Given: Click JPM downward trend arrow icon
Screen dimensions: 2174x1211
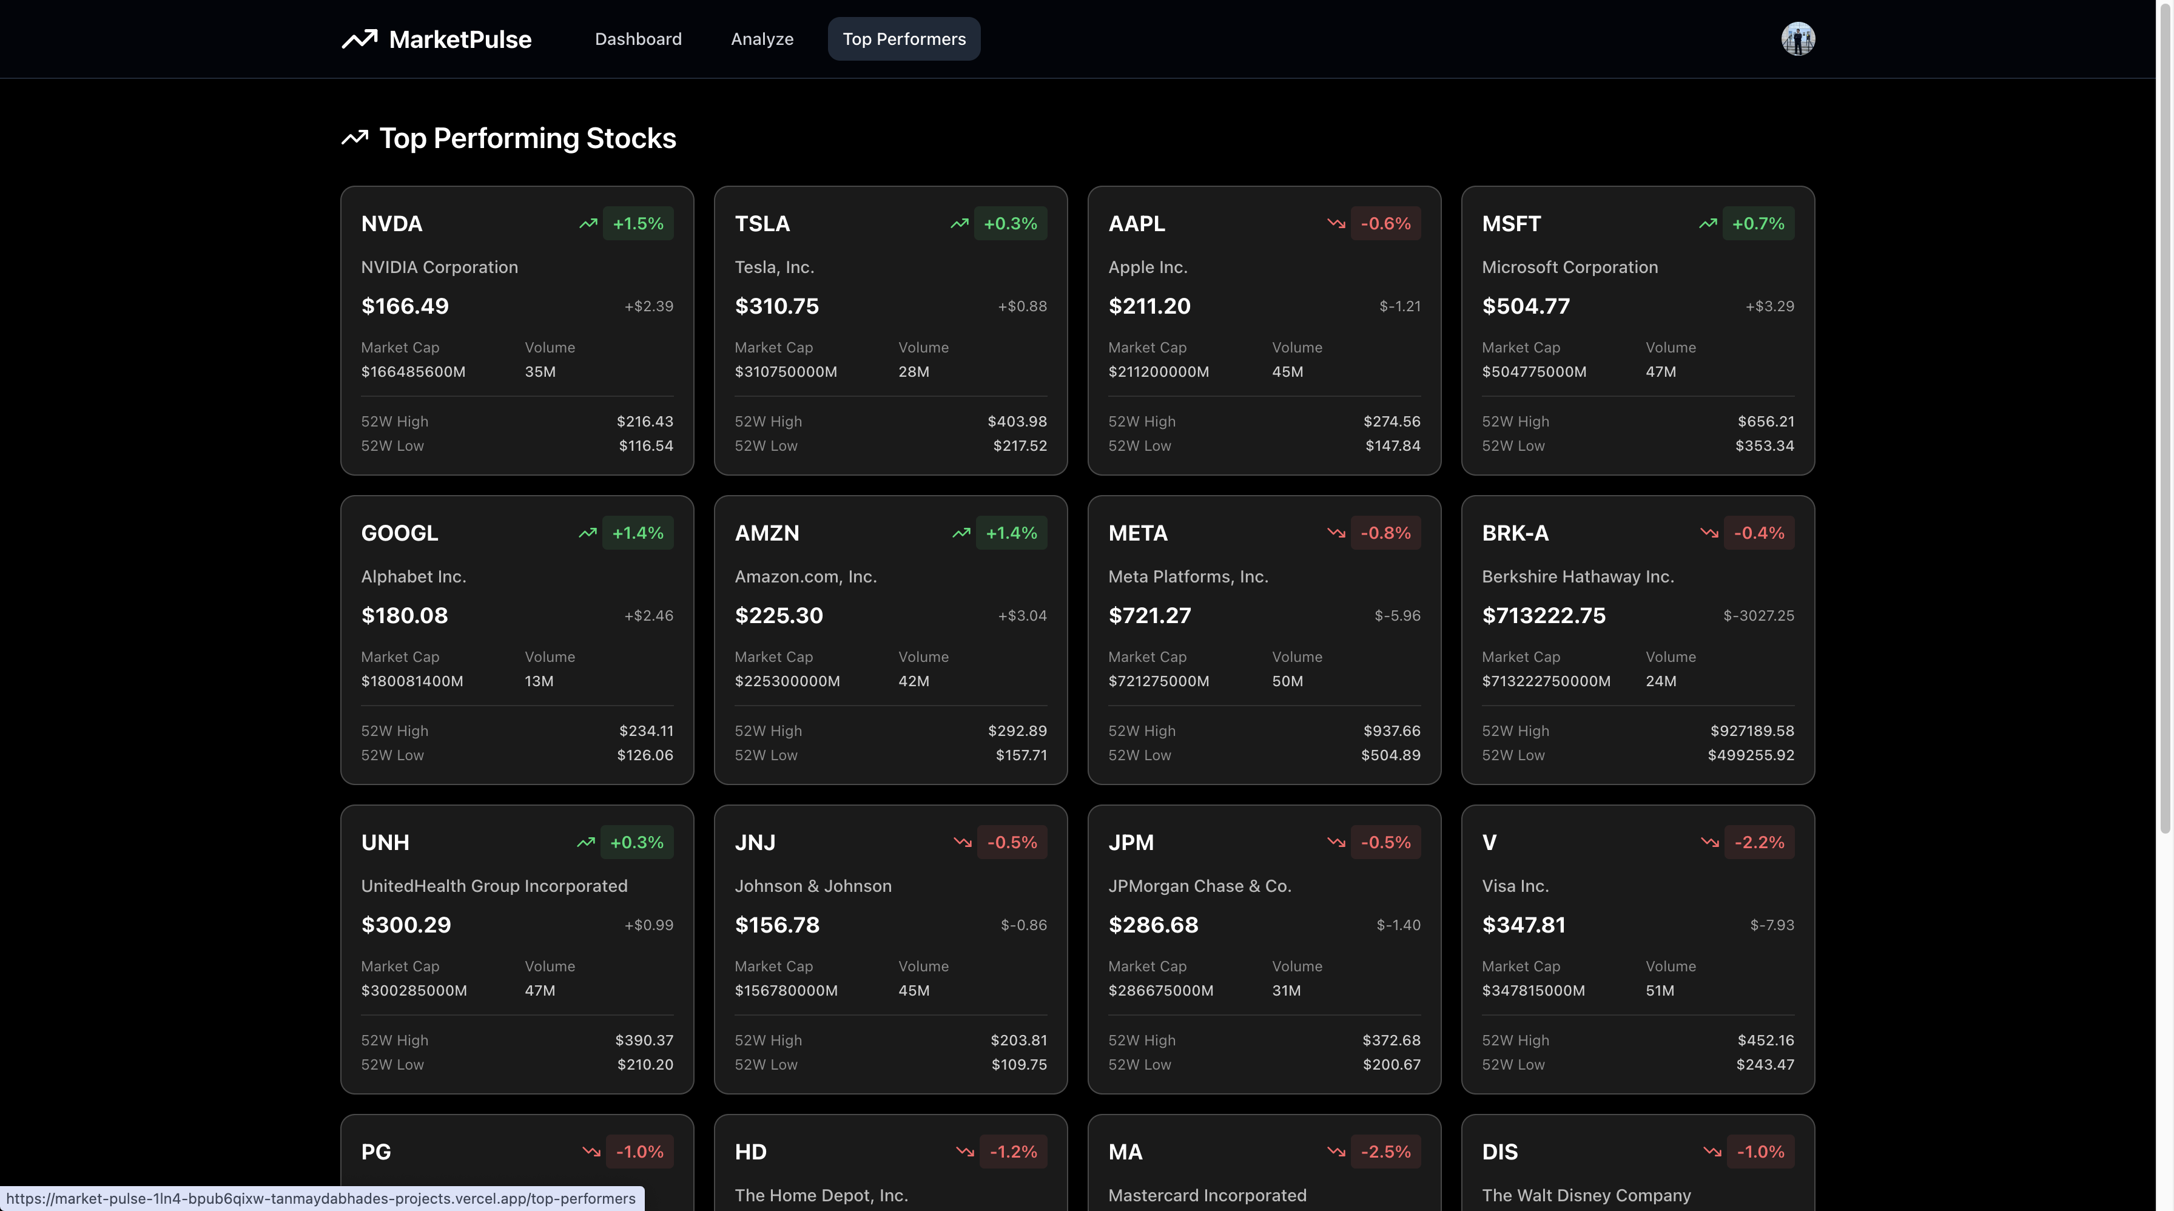Looking at the screenshot, I should click(1336, 842).
